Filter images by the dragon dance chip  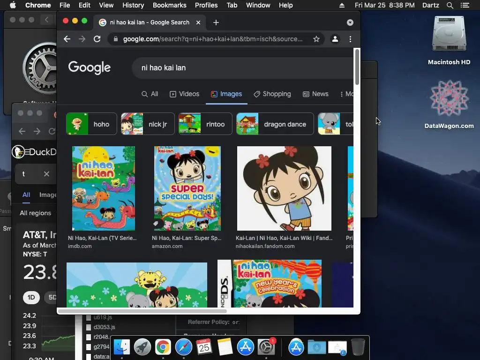tap(275, 124)
